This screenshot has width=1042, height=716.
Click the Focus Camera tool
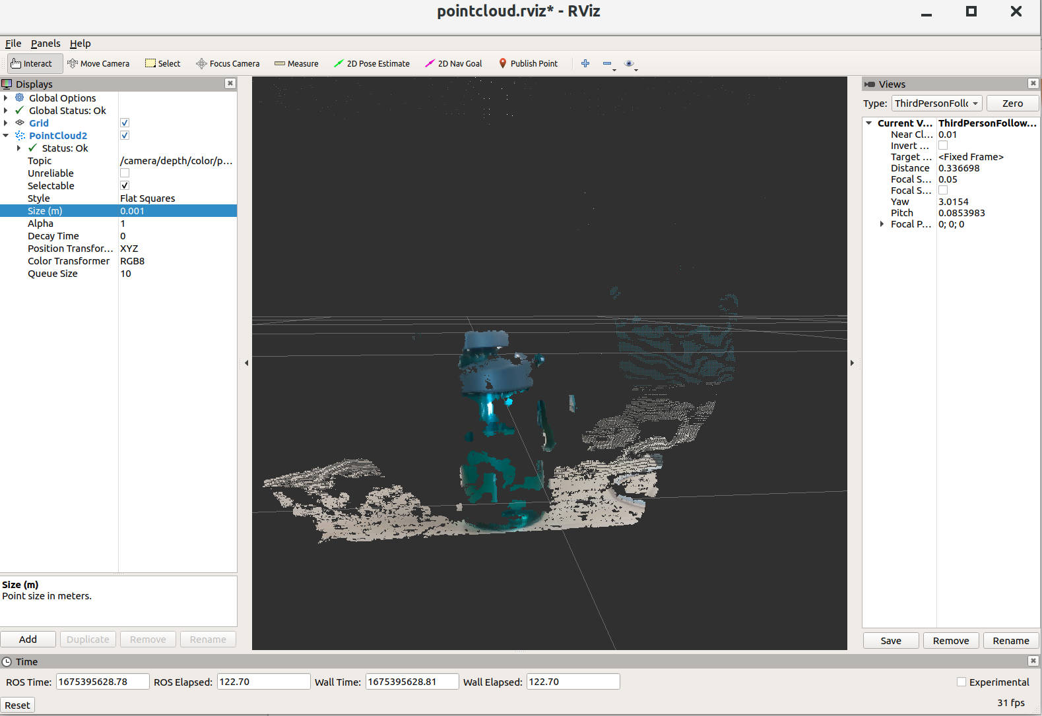228,64
